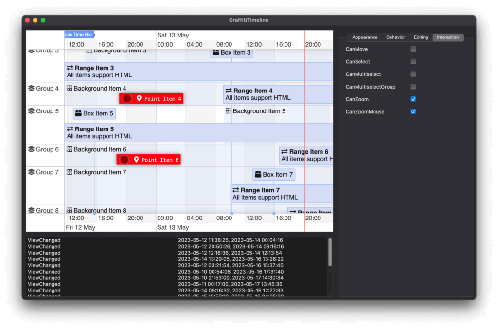Switch to the Behavior tab
498x329 pixels.
395,37
